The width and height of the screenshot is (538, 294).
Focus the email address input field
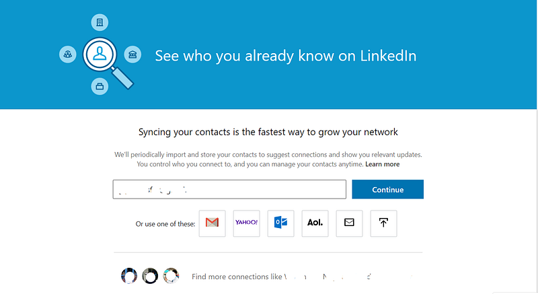tap(229, 189)
